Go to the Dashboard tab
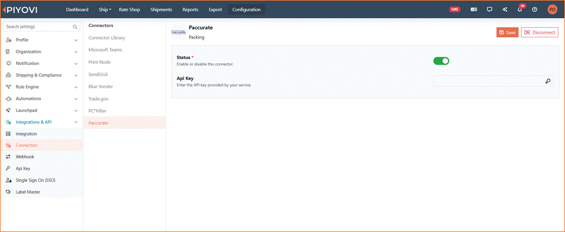 click(77, 10)
